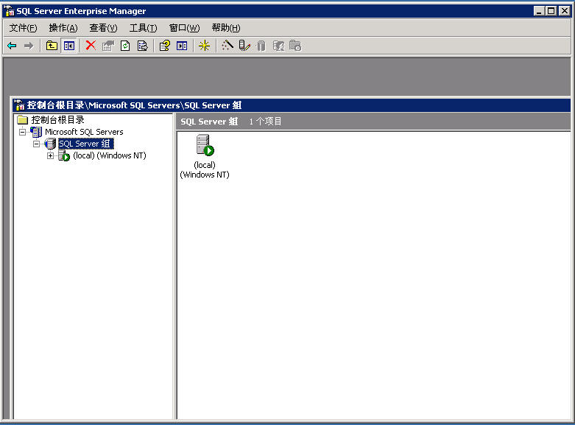Click the red Delete X icon
Image resolution: width=575 pixels, height=425 pixels.
91,46
